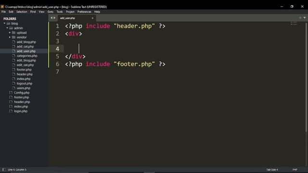Open add_cat.php in sidebar
This screenshot has width=308, height=173.
pos(25,47)
